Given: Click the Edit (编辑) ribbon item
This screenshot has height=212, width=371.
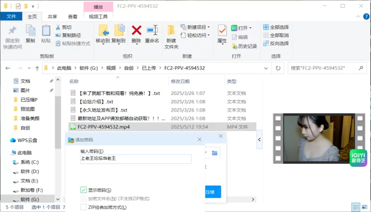Looking at the screenshot, I should (240, 37).
